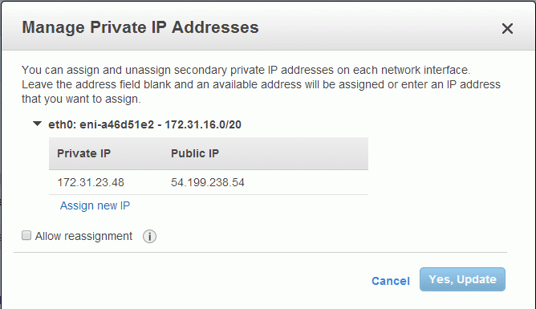This screenshot has width=536, height=309.
Task: Collapse the eth0 interface section triangle
Action: 37,124
